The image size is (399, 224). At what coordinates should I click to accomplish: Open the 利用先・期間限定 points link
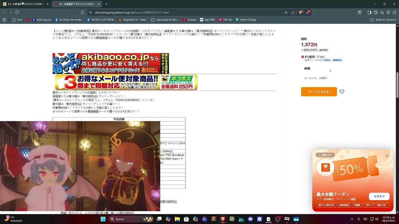[333, 60]
